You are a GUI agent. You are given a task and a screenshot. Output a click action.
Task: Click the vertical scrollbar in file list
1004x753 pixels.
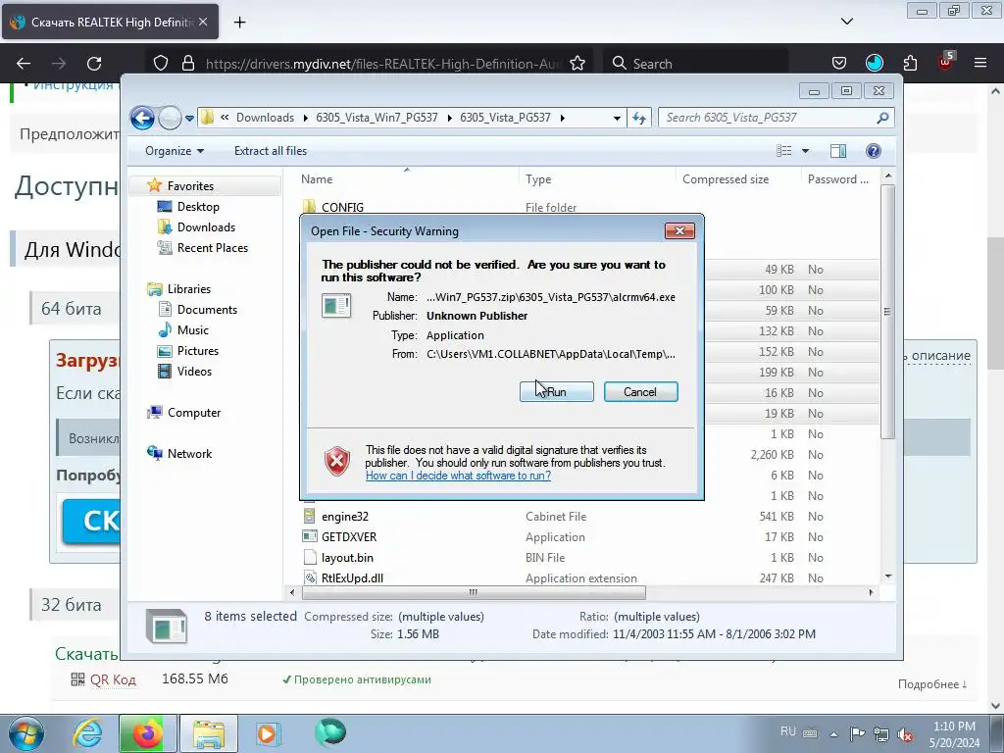(x=887, y=312)
